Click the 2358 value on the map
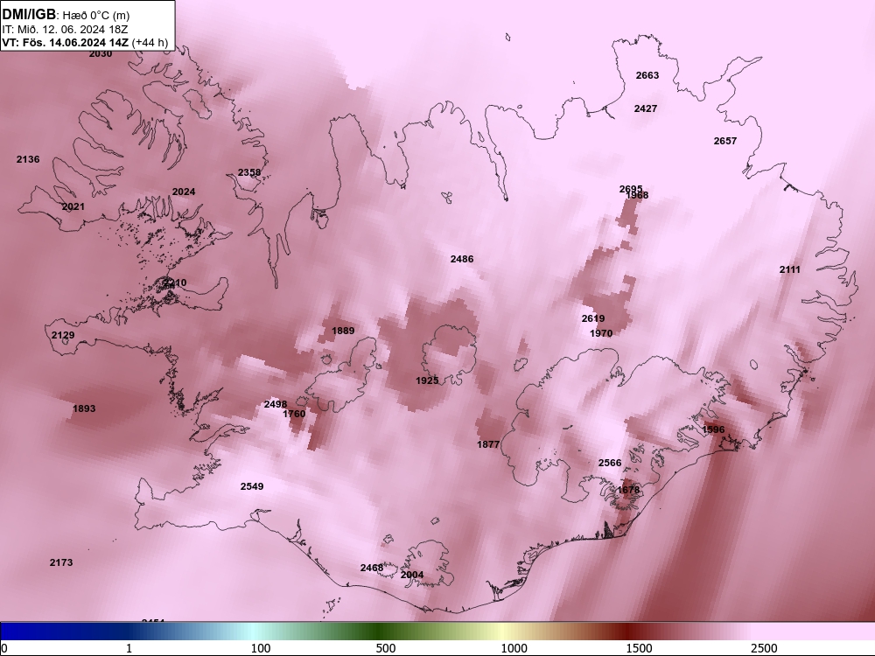 249,172
